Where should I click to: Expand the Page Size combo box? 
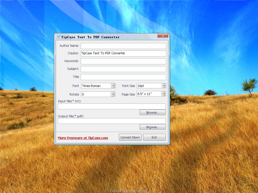(x=164, y=94)
